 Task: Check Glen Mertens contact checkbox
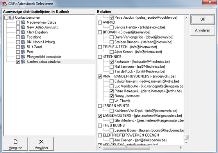tap(111, 121)
